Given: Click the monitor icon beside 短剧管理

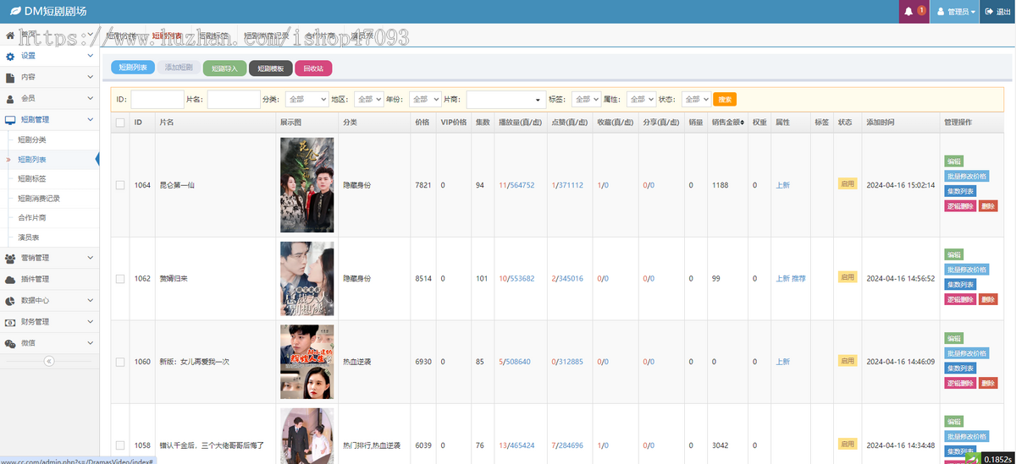Looking at the screenshot, I should [10, 120].
